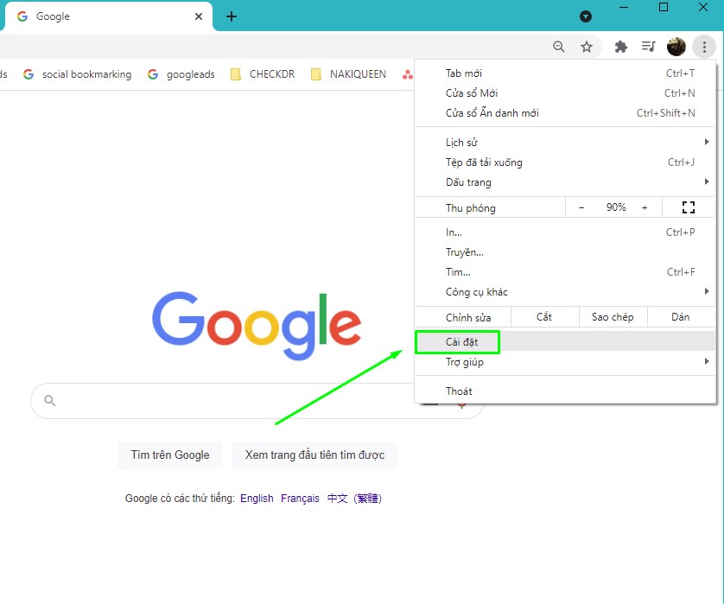Image resolution: width=724 pixels, height=604 pixels.
Task: Expand the 'Trợ giúp' help submenu
Action: [x=565, y=361]
